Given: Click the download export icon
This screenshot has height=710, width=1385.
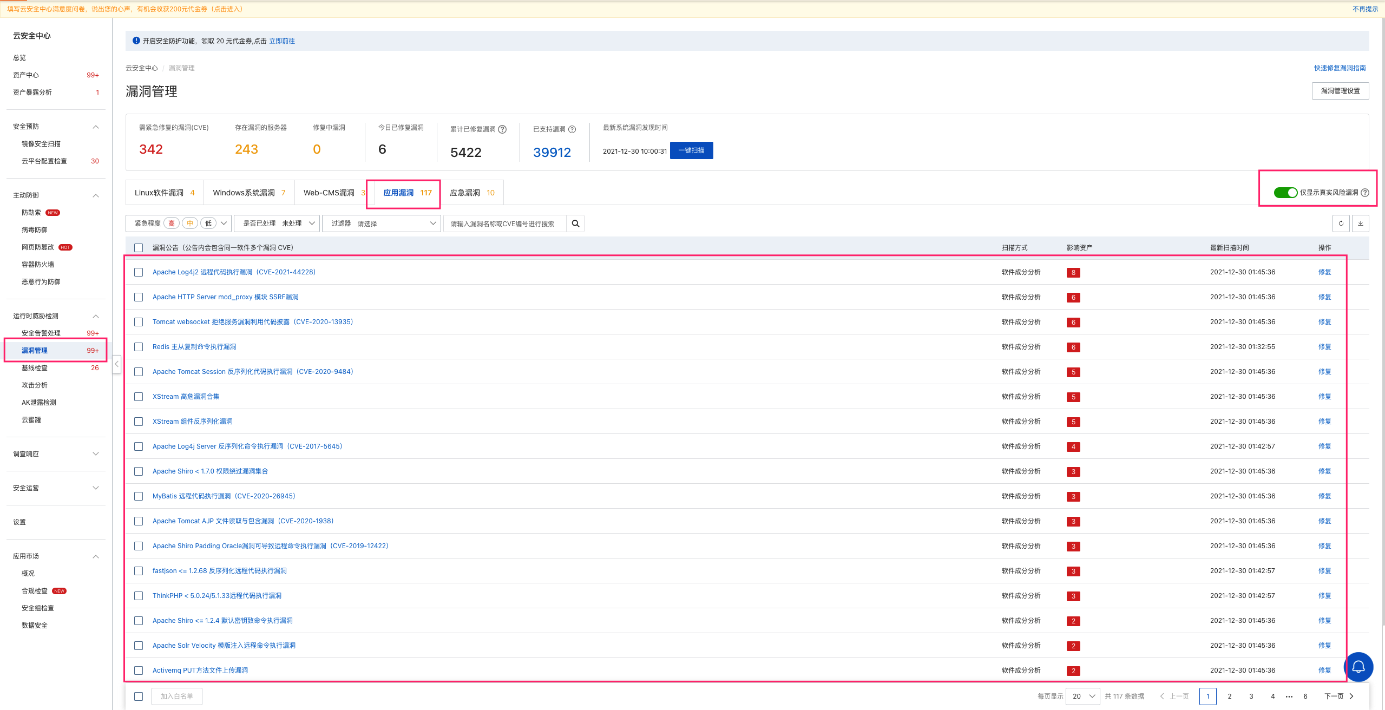Looking at the screenshot, I should 1360,223.
